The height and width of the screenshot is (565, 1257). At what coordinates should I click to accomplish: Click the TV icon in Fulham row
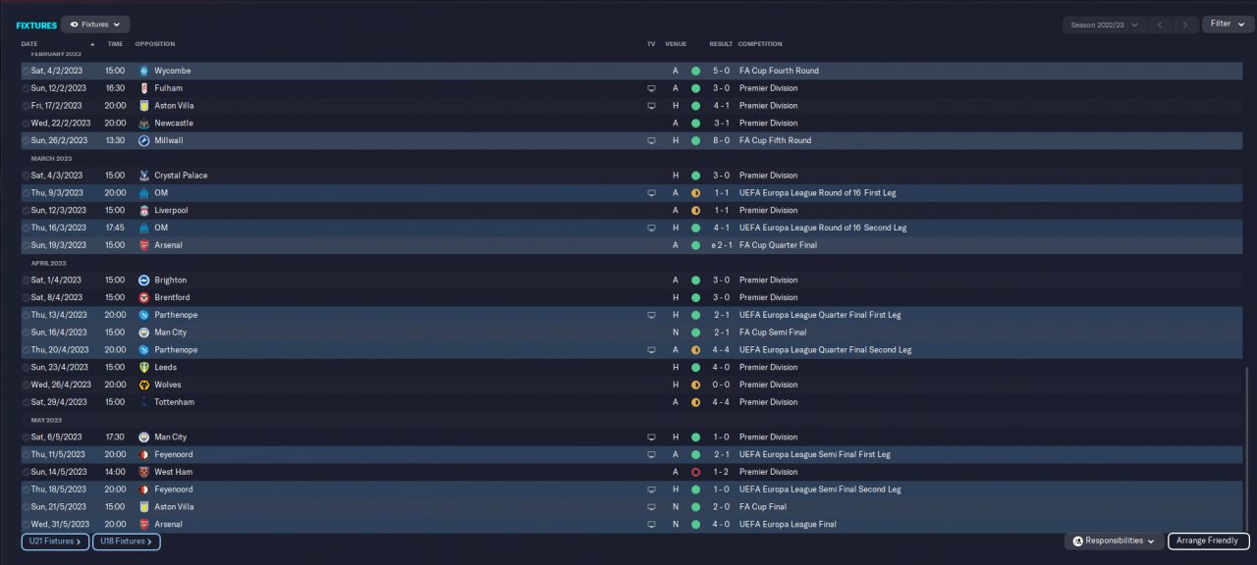click(x=650, y=88)
